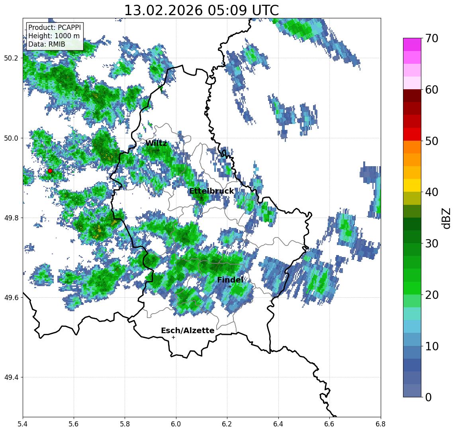Click the 40 tick on the colorbar
The width and height of the screenshot is (456, 432).
coord(432,192)
